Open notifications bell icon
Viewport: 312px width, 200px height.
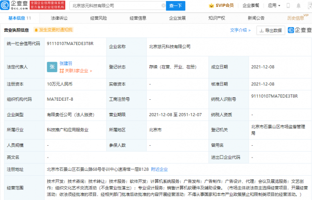[x=299, y=5]
